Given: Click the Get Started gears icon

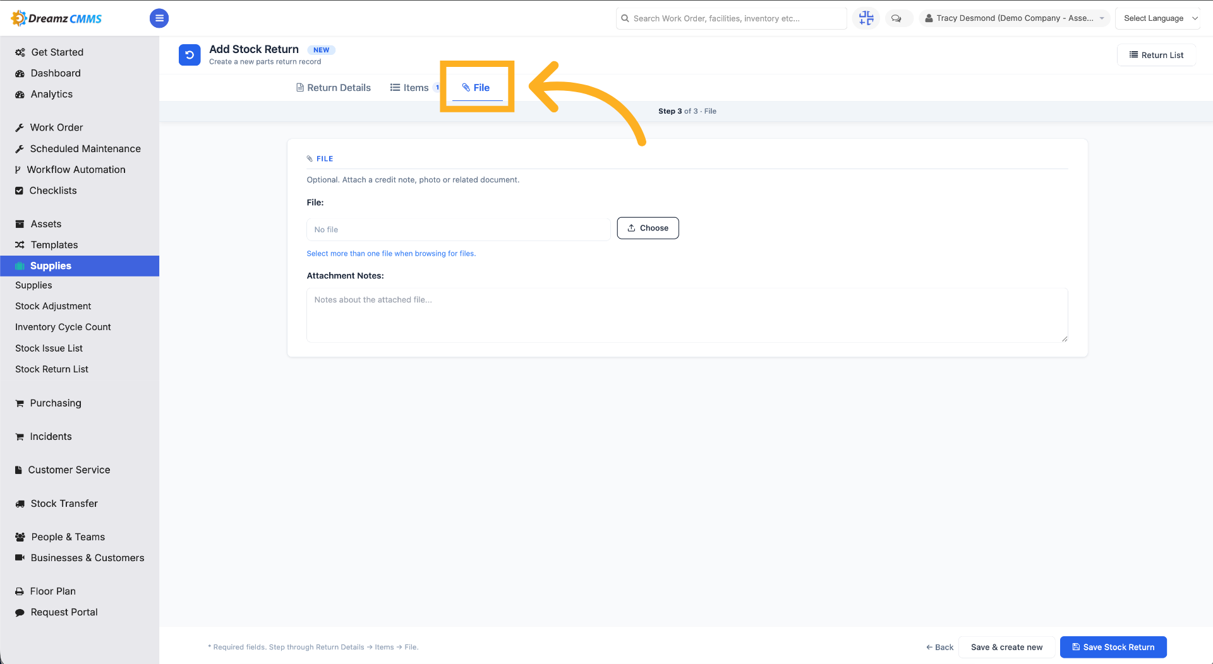Looking at the screenshot, I should [x=20, y=52].
